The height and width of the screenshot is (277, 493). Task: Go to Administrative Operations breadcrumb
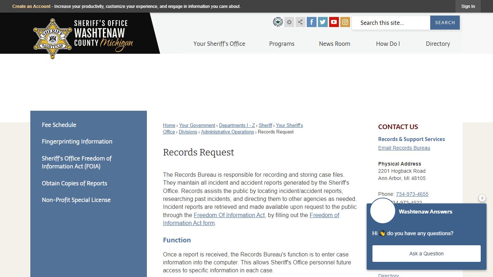pyautogui.click(x=227, y=132)
